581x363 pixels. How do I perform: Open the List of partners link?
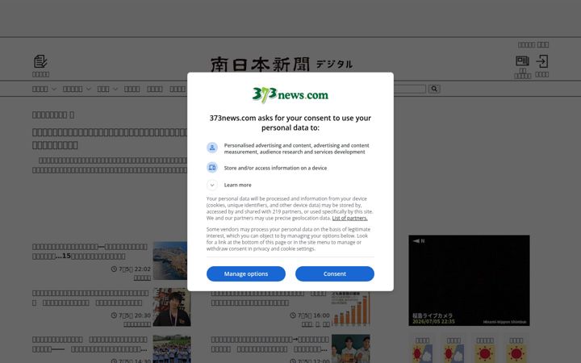pyautogui.click(x=349, y=218)
